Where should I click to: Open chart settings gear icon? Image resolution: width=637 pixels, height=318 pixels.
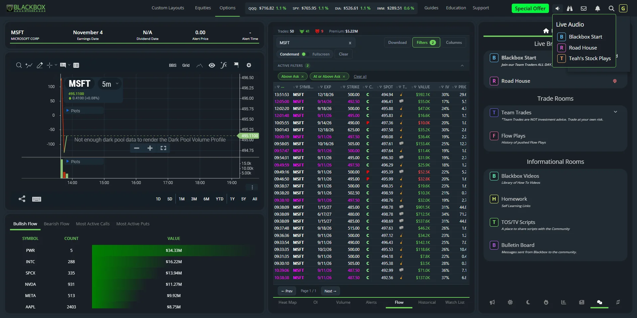[x=249, y=65]
